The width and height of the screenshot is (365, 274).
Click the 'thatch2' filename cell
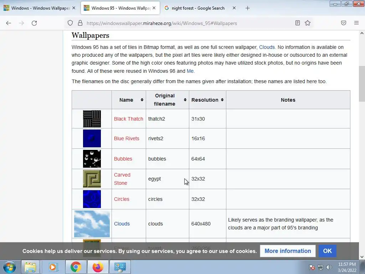[x=168, y=119]
